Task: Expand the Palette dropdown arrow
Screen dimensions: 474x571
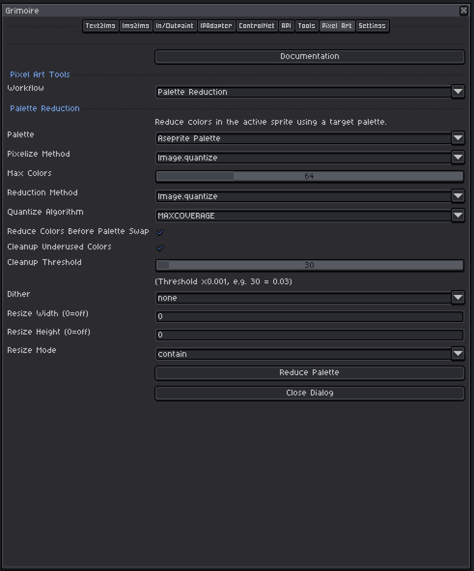Action: pos(458,138)
